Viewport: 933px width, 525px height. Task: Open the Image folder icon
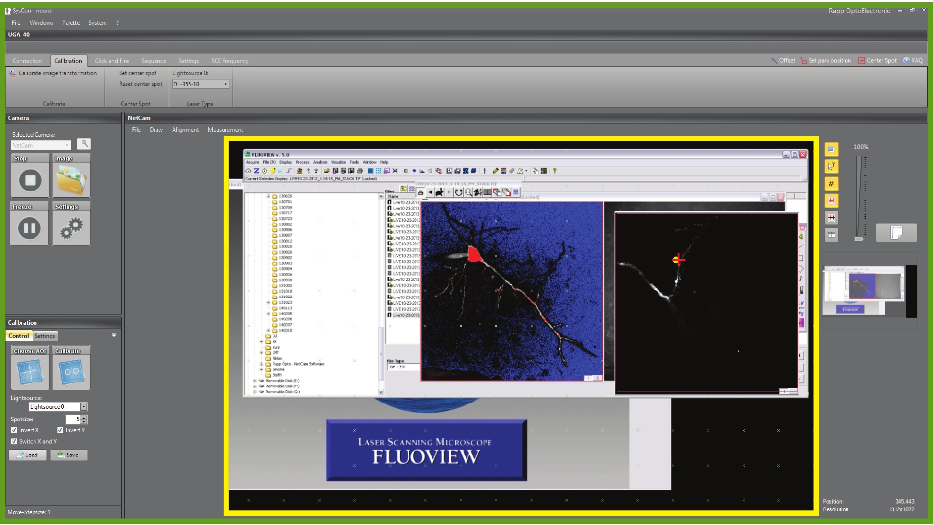click(x=71, y=180)
